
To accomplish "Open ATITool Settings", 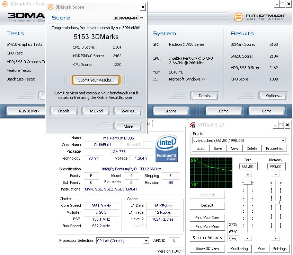I will (x=279, y=249).
